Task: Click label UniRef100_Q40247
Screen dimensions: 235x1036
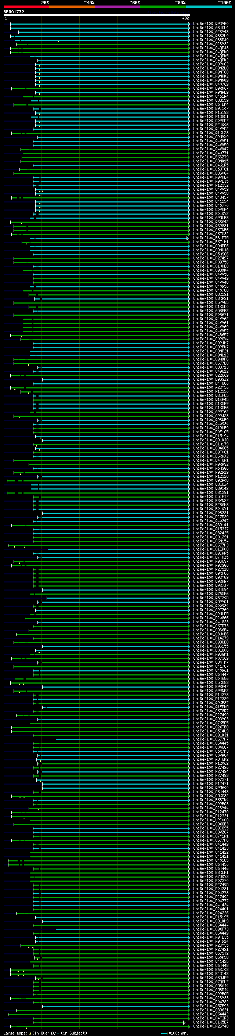Action: 210,521
